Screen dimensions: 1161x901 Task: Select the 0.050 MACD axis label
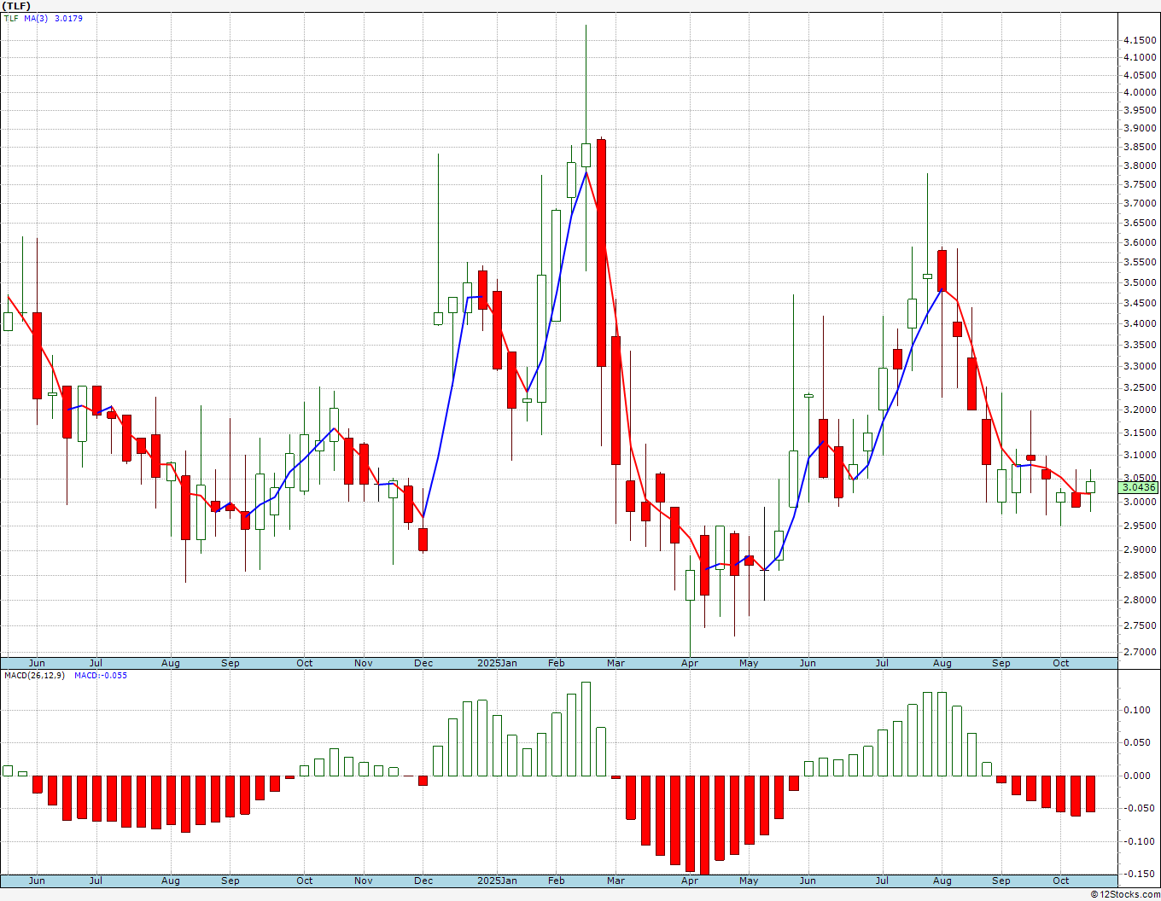tap(1136, 743)
